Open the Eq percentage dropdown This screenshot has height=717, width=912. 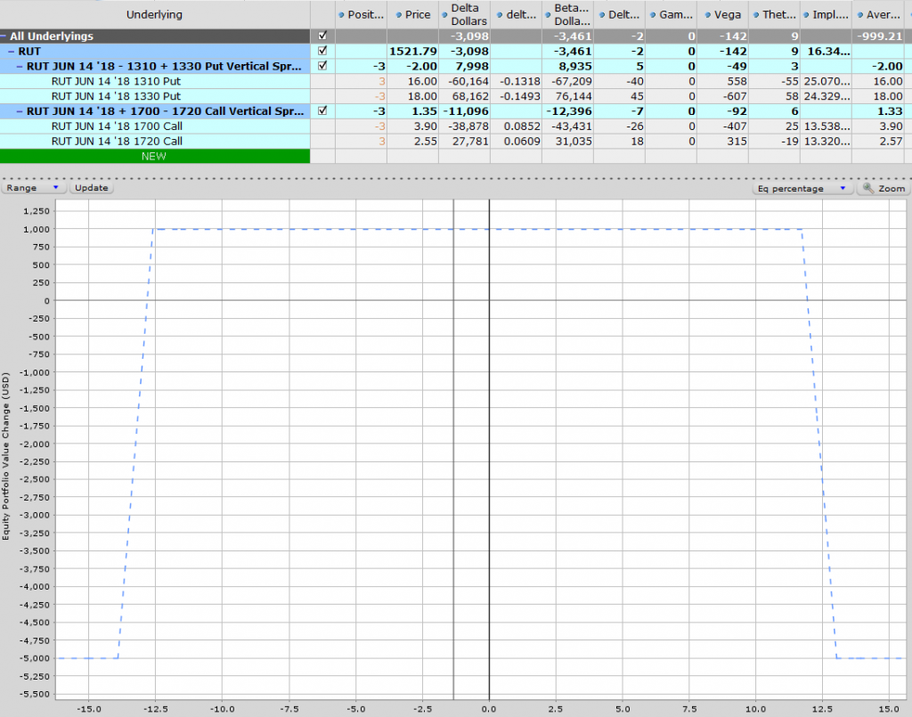[x=802, y=188]
